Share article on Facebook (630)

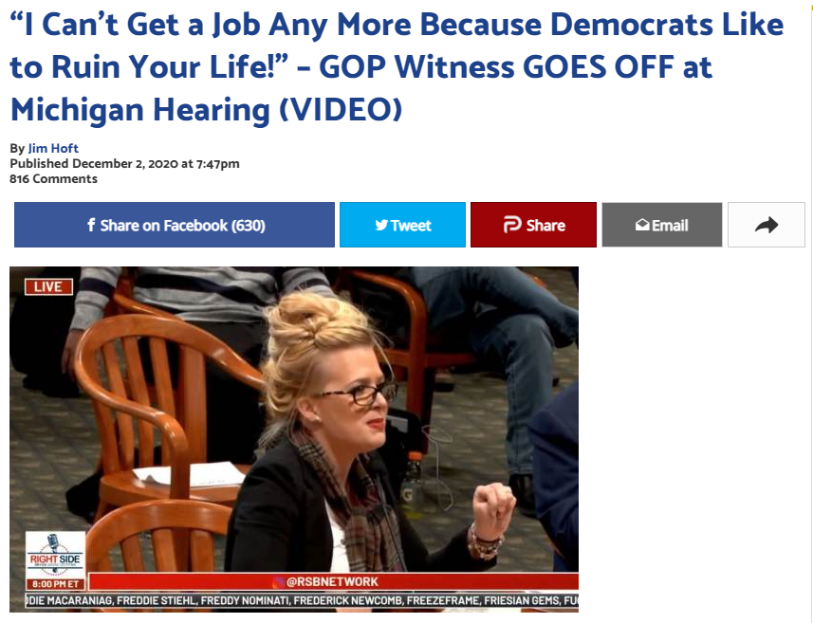175,225
